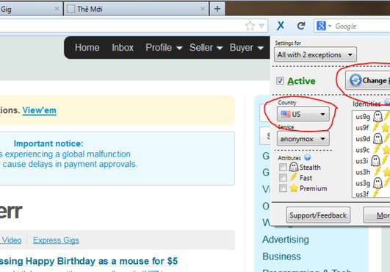Close the Thẻ Mới tab
The height and width of the screenshot is (272, 390).
(x=203, y=9)
